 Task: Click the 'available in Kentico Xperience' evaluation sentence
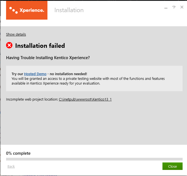56,83
